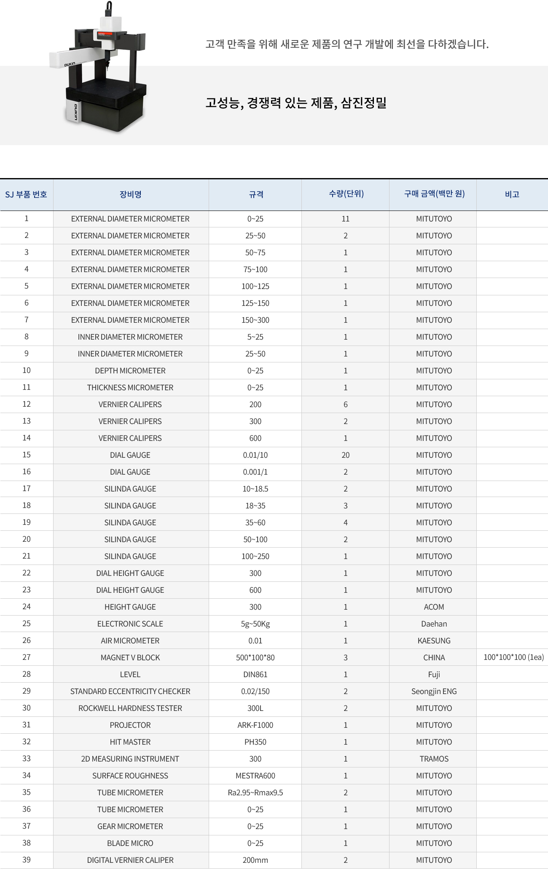548x870 pixels.
Task: Click the BLADE MICRO cell
Action: [x=130, y=843]
